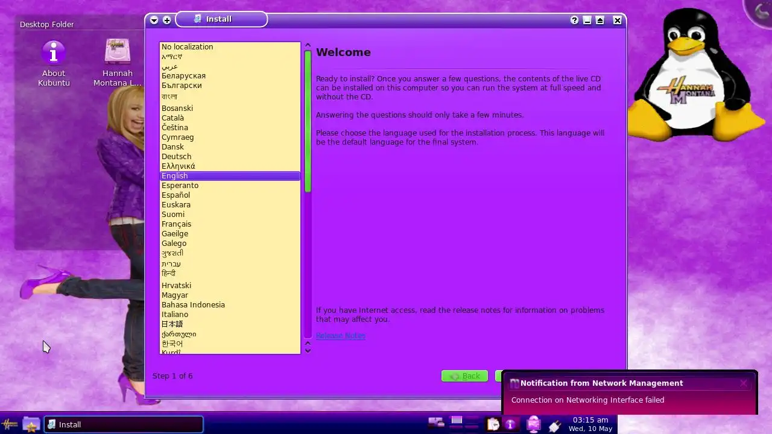Image resolution: width=772 pixels, height=434 pixels.
Task: Click the purple info icon in system tray
Action: tap(510, 424)
